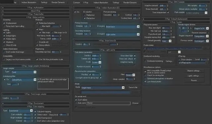Collapse the V-Ray Global switches rollout

tap(36, 17)
